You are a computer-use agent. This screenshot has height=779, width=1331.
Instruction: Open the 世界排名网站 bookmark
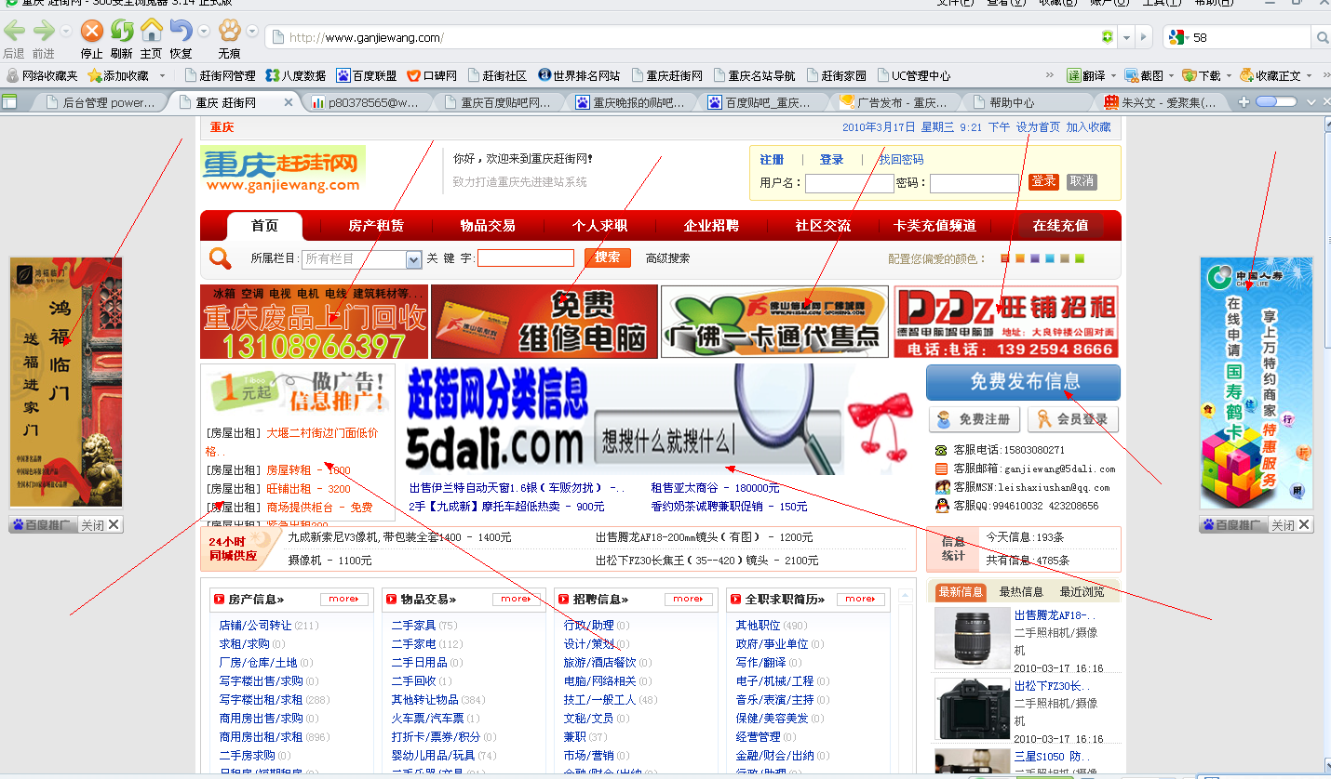click(578, 75)
